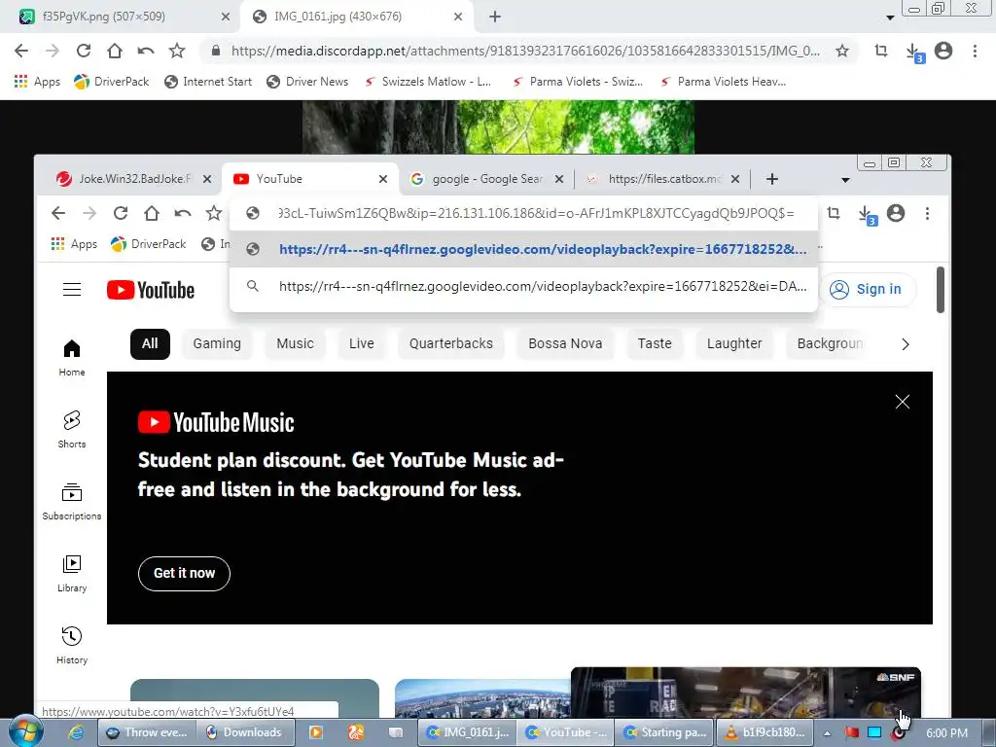
Task: Select the Taste filter chip
Action: (655, 343)
